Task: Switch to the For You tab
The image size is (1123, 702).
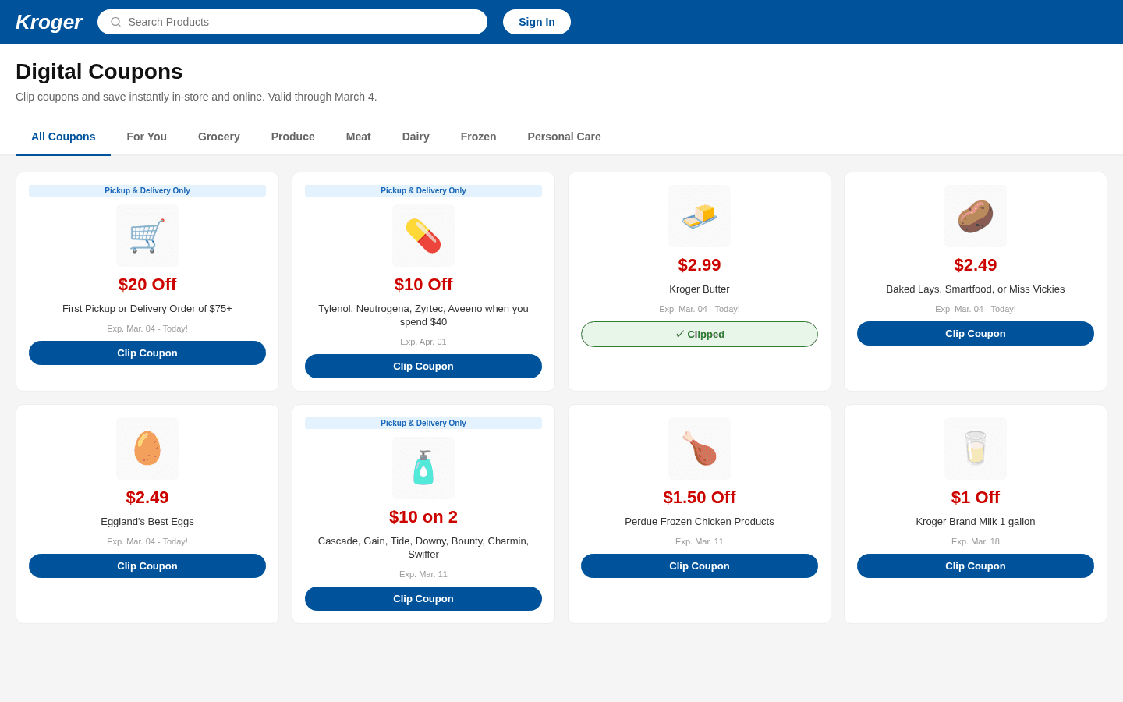Action: coord(147,136)
